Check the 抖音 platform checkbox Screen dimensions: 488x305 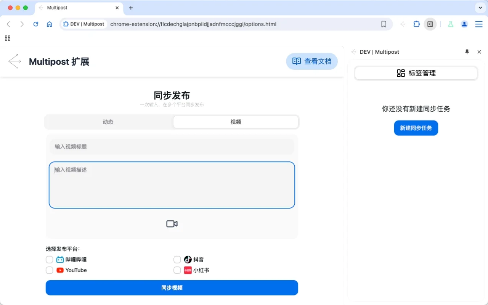[177, 260]
